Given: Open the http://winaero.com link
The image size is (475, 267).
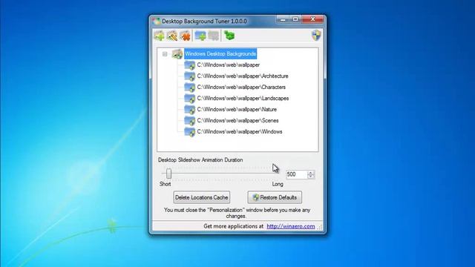Looking at the screenshot, I should (290, 226).
